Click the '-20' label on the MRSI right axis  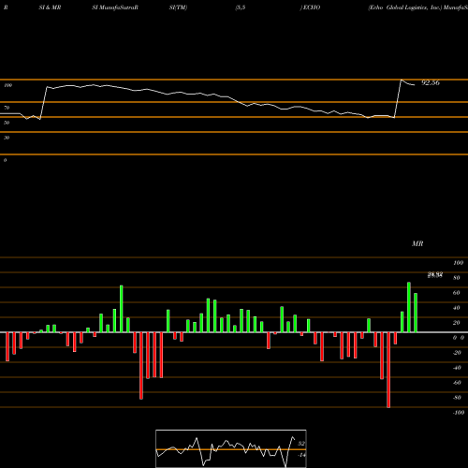click(457, 353)
